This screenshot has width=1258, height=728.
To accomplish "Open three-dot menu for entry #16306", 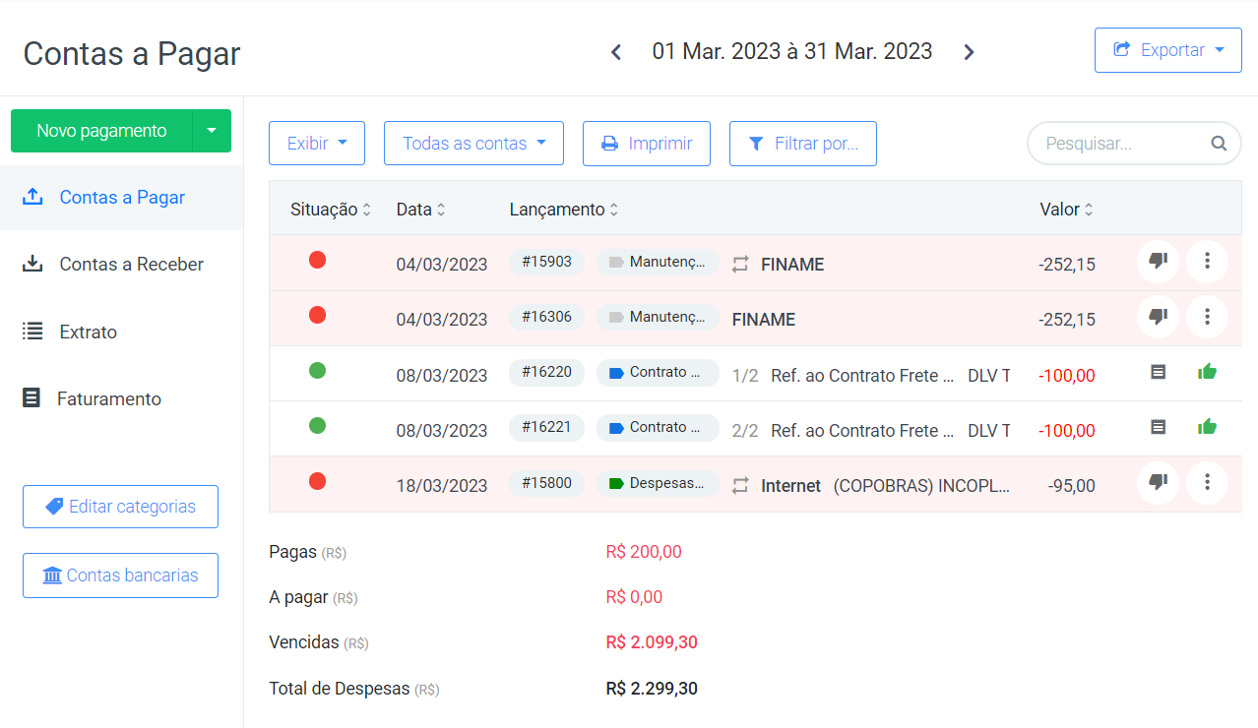I will tap(1207, 317).
